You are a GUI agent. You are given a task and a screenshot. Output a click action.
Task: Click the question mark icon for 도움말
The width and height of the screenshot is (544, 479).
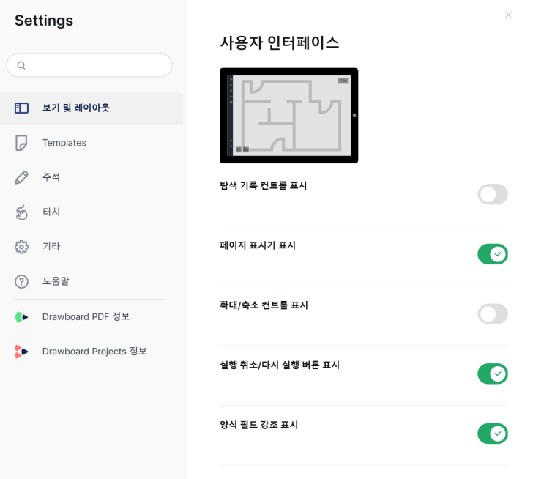pyautogui.click(x=21, y=281)
